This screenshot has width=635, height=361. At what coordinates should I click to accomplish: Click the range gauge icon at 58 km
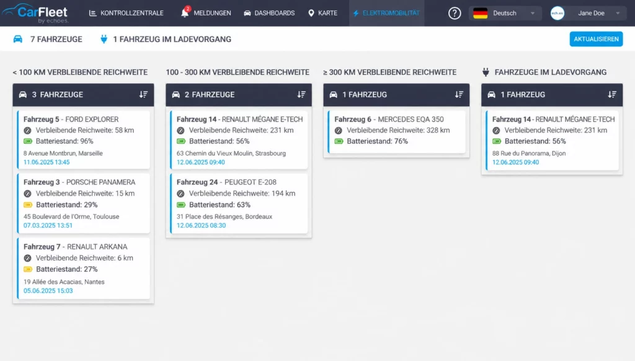click(27, 131)
